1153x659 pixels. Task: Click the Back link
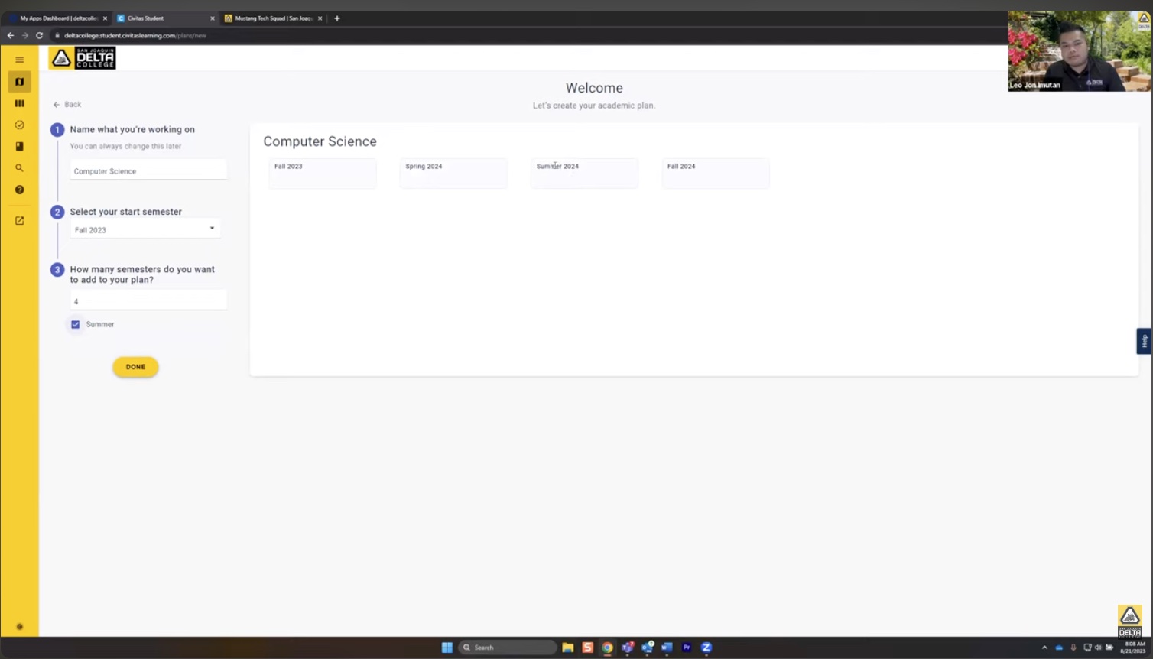point(67,104)
